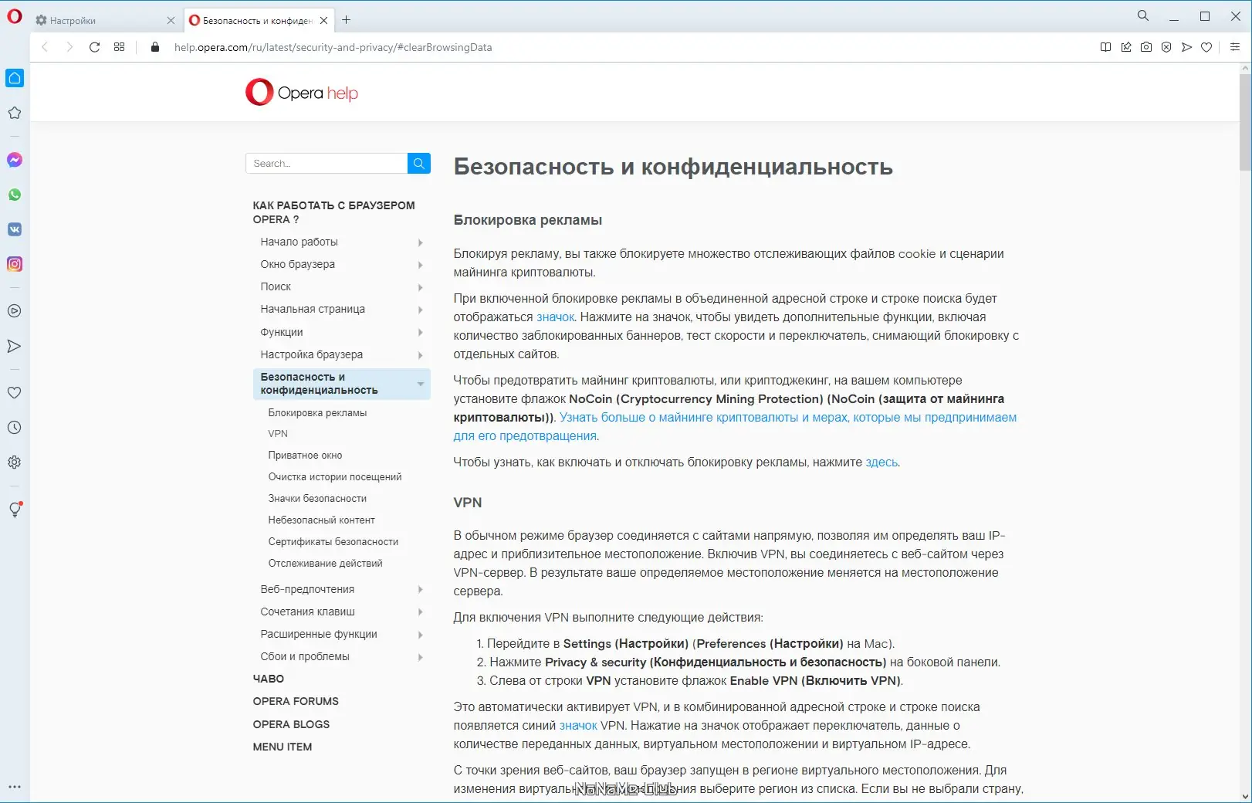Image resolution: width=1252 pixels, height=803 pixels.
Task: Focus the help Search input field
Action: 327,163
